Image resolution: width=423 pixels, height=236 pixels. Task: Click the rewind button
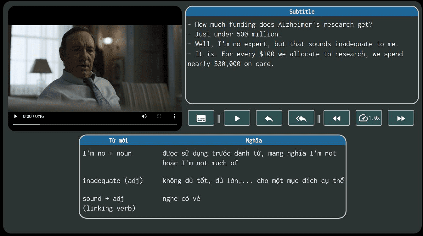pyautogui.click(x=337, y=118)
